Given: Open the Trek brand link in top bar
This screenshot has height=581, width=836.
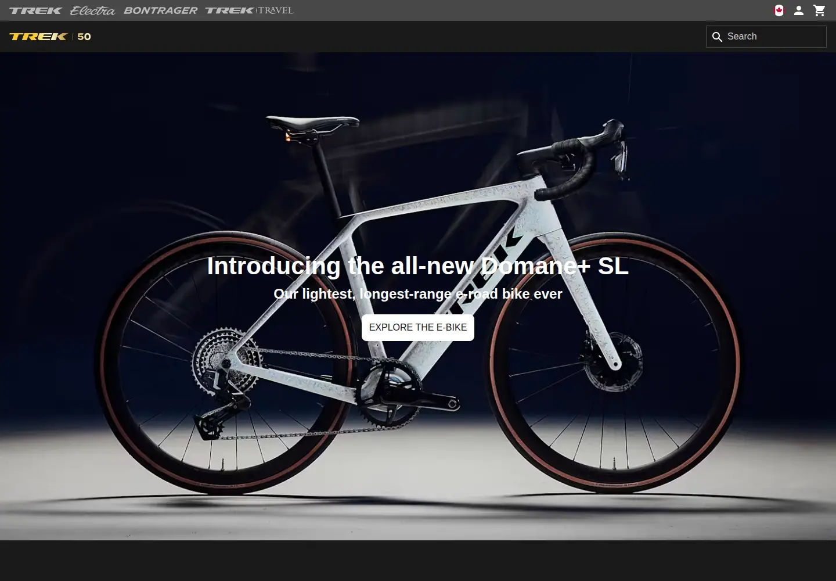Looking at the screenshot, I should (35, 10).
